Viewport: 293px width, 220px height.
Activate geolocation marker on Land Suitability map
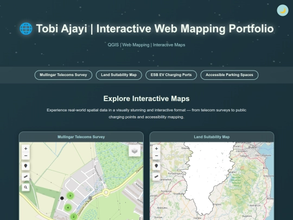157,166
